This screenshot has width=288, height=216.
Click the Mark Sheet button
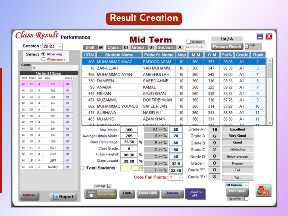[x=237, y=191]
